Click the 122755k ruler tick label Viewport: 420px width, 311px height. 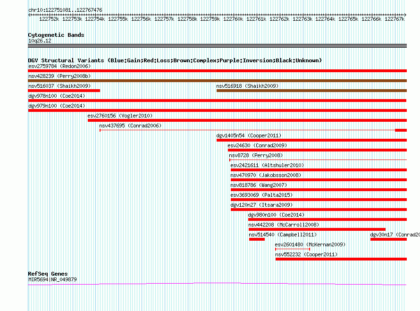[118, 19]
